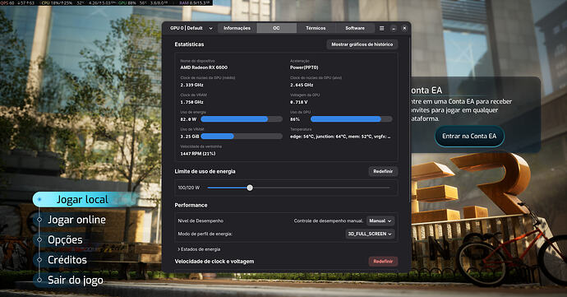567x297 pixels.
Task: Click the AMD Radeon RX 6600 device name
Action: click(x=204, y=67)
